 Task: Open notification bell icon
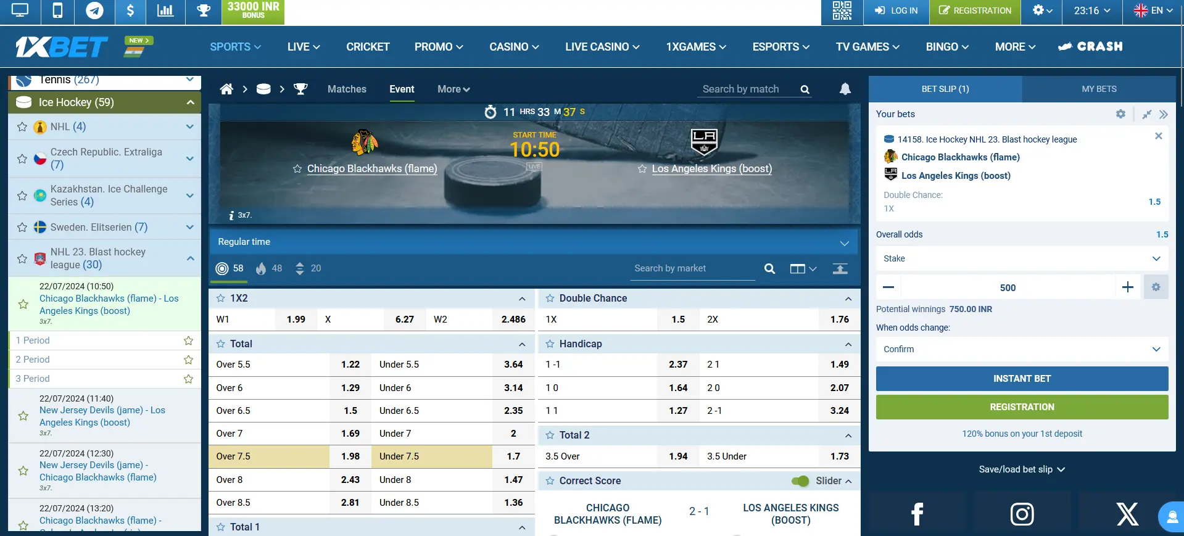(x=845, y=89)
